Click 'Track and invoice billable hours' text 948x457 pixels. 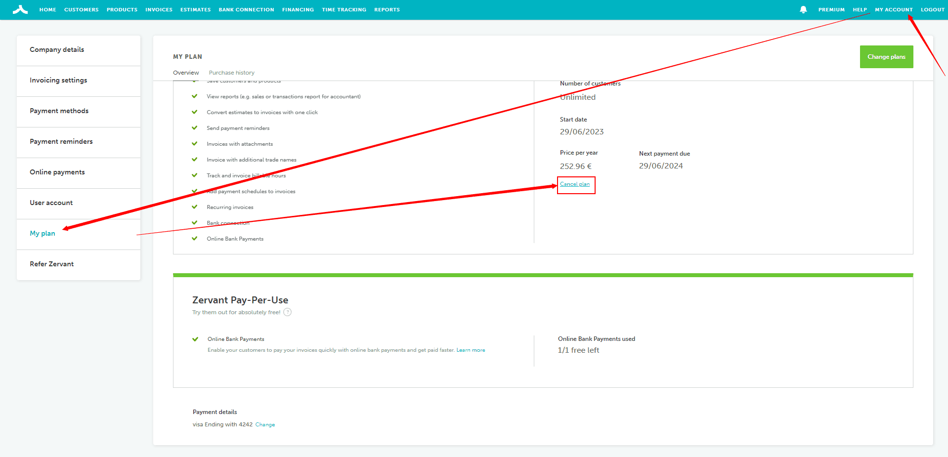click(246, 176)
